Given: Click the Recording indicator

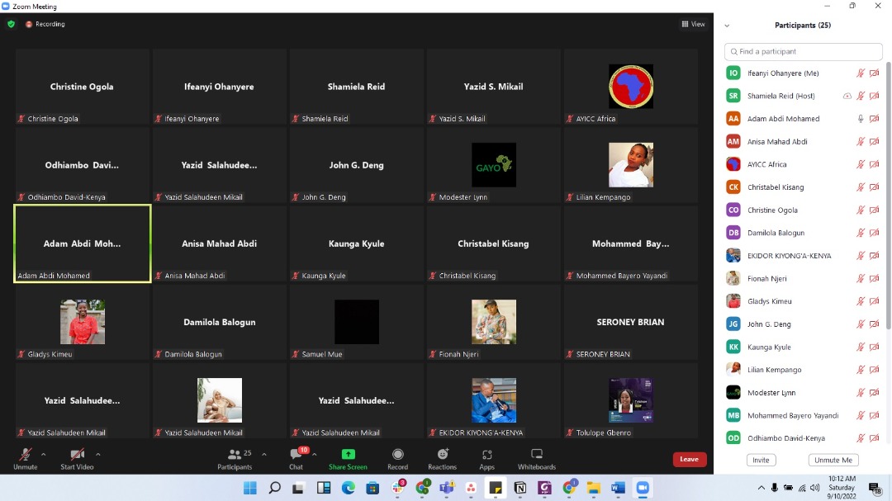Looking at the screenshot, I should pyautogui.click(x=45, y=24).
